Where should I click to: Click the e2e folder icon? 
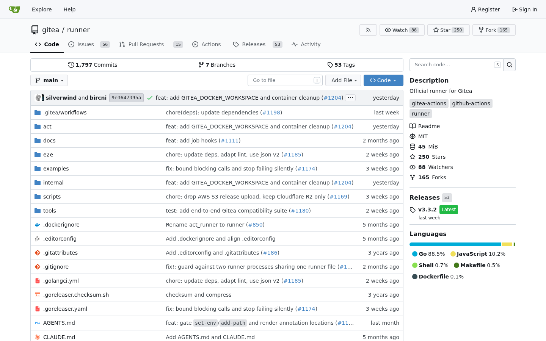pos(38,155)
